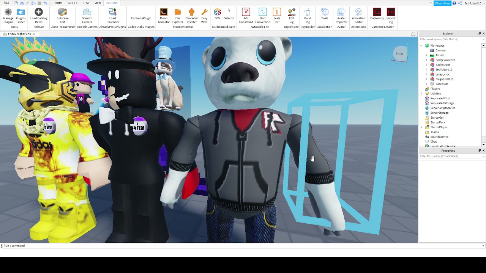The image size is (486, 273).
Task: Expand the BadgeDoor model
Action: click(426, 65)
